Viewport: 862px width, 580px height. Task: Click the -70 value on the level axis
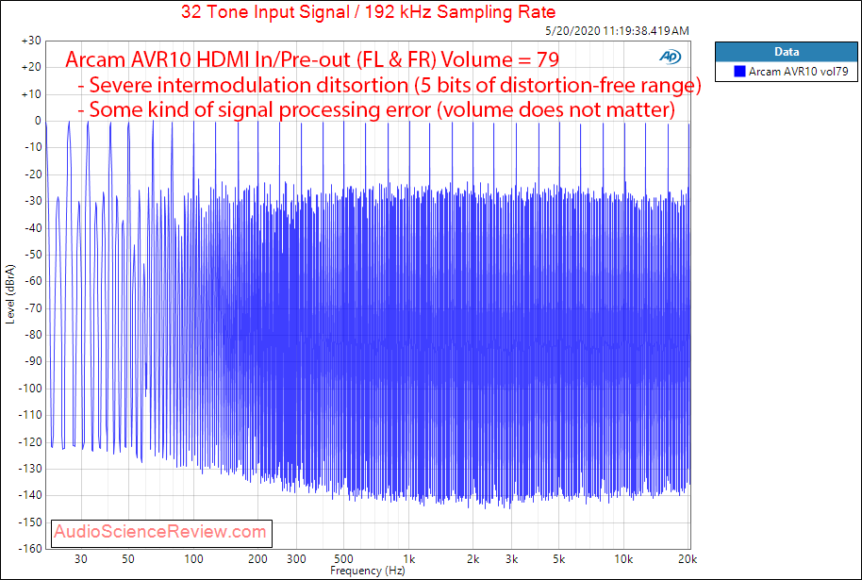[x=33, y=308]
